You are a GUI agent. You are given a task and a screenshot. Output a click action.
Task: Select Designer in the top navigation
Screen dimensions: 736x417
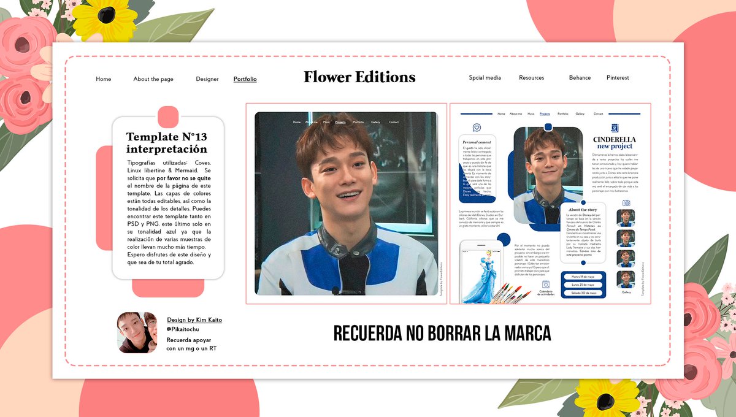(207, 78)
